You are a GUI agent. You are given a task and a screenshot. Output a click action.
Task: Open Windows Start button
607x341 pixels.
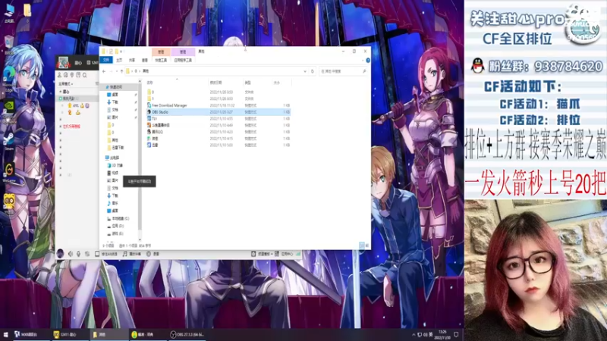pyautogui.click(x=5, y=334)
